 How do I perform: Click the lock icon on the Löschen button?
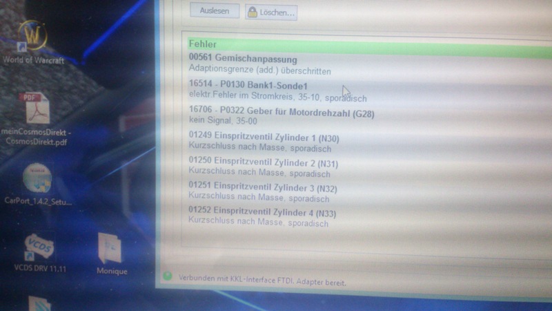[253, 12]
